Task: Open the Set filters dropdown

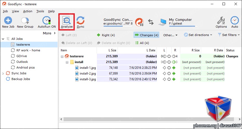Action: click(x=229, y=35)
